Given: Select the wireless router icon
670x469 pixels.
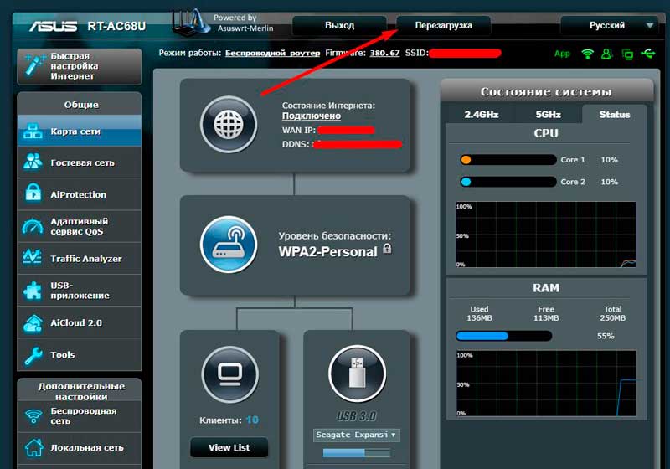Looking at the screenshot, I should coord(229,245).
